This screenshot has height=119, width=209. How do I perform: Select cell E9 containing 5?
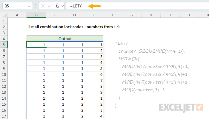click(x=93, y=68)
